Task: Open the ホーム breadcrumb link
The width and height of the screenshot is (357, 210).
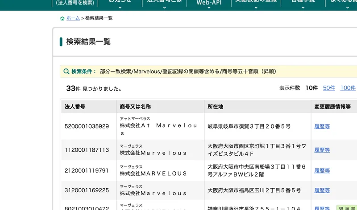Action: click(73, 18)
